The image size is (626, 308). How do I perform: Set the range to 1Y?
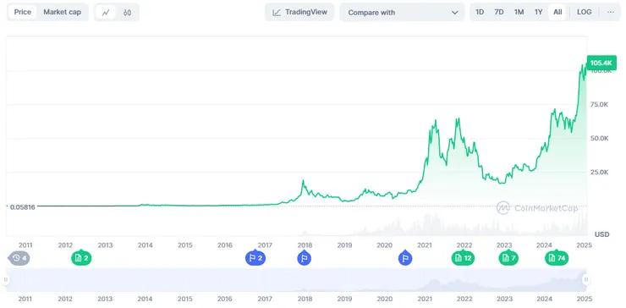coord(539,12)
